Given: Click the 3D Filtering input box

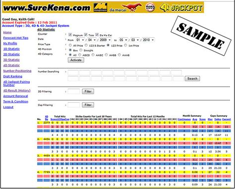Looking at the screenshot, I should 74,91.
